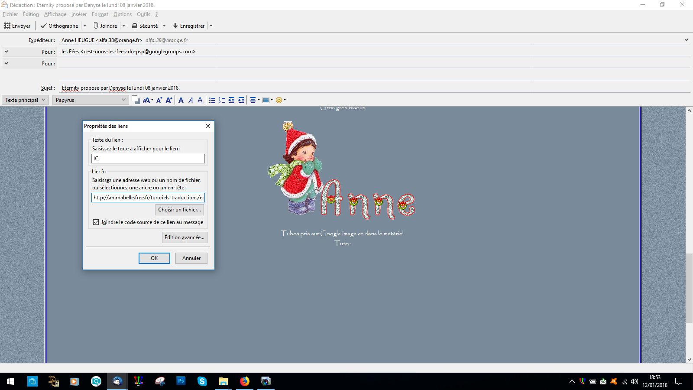Click Édition avancée button
This screenshot has width=693, height=390.
point(185,237)
